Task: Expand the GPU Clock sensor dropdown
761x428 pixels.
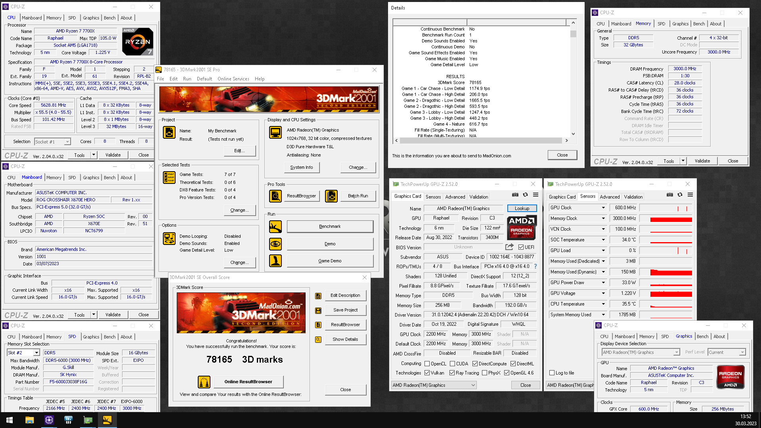Action: [603, 208]
